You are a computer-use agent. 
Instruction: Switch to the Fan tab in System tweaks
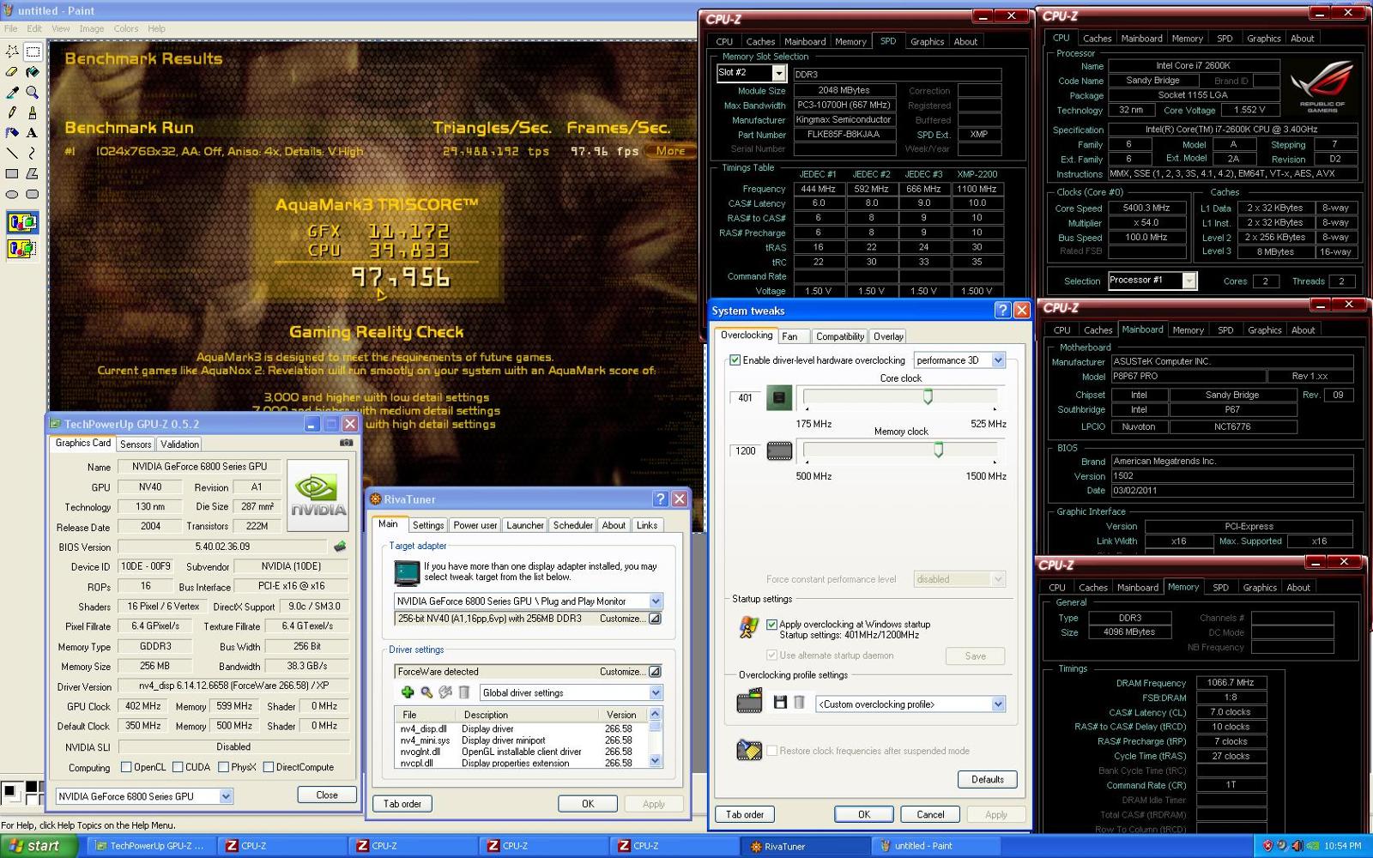click(789, 336)
